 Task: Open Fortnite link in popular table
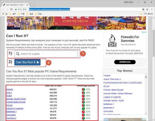tap(10, 89)
